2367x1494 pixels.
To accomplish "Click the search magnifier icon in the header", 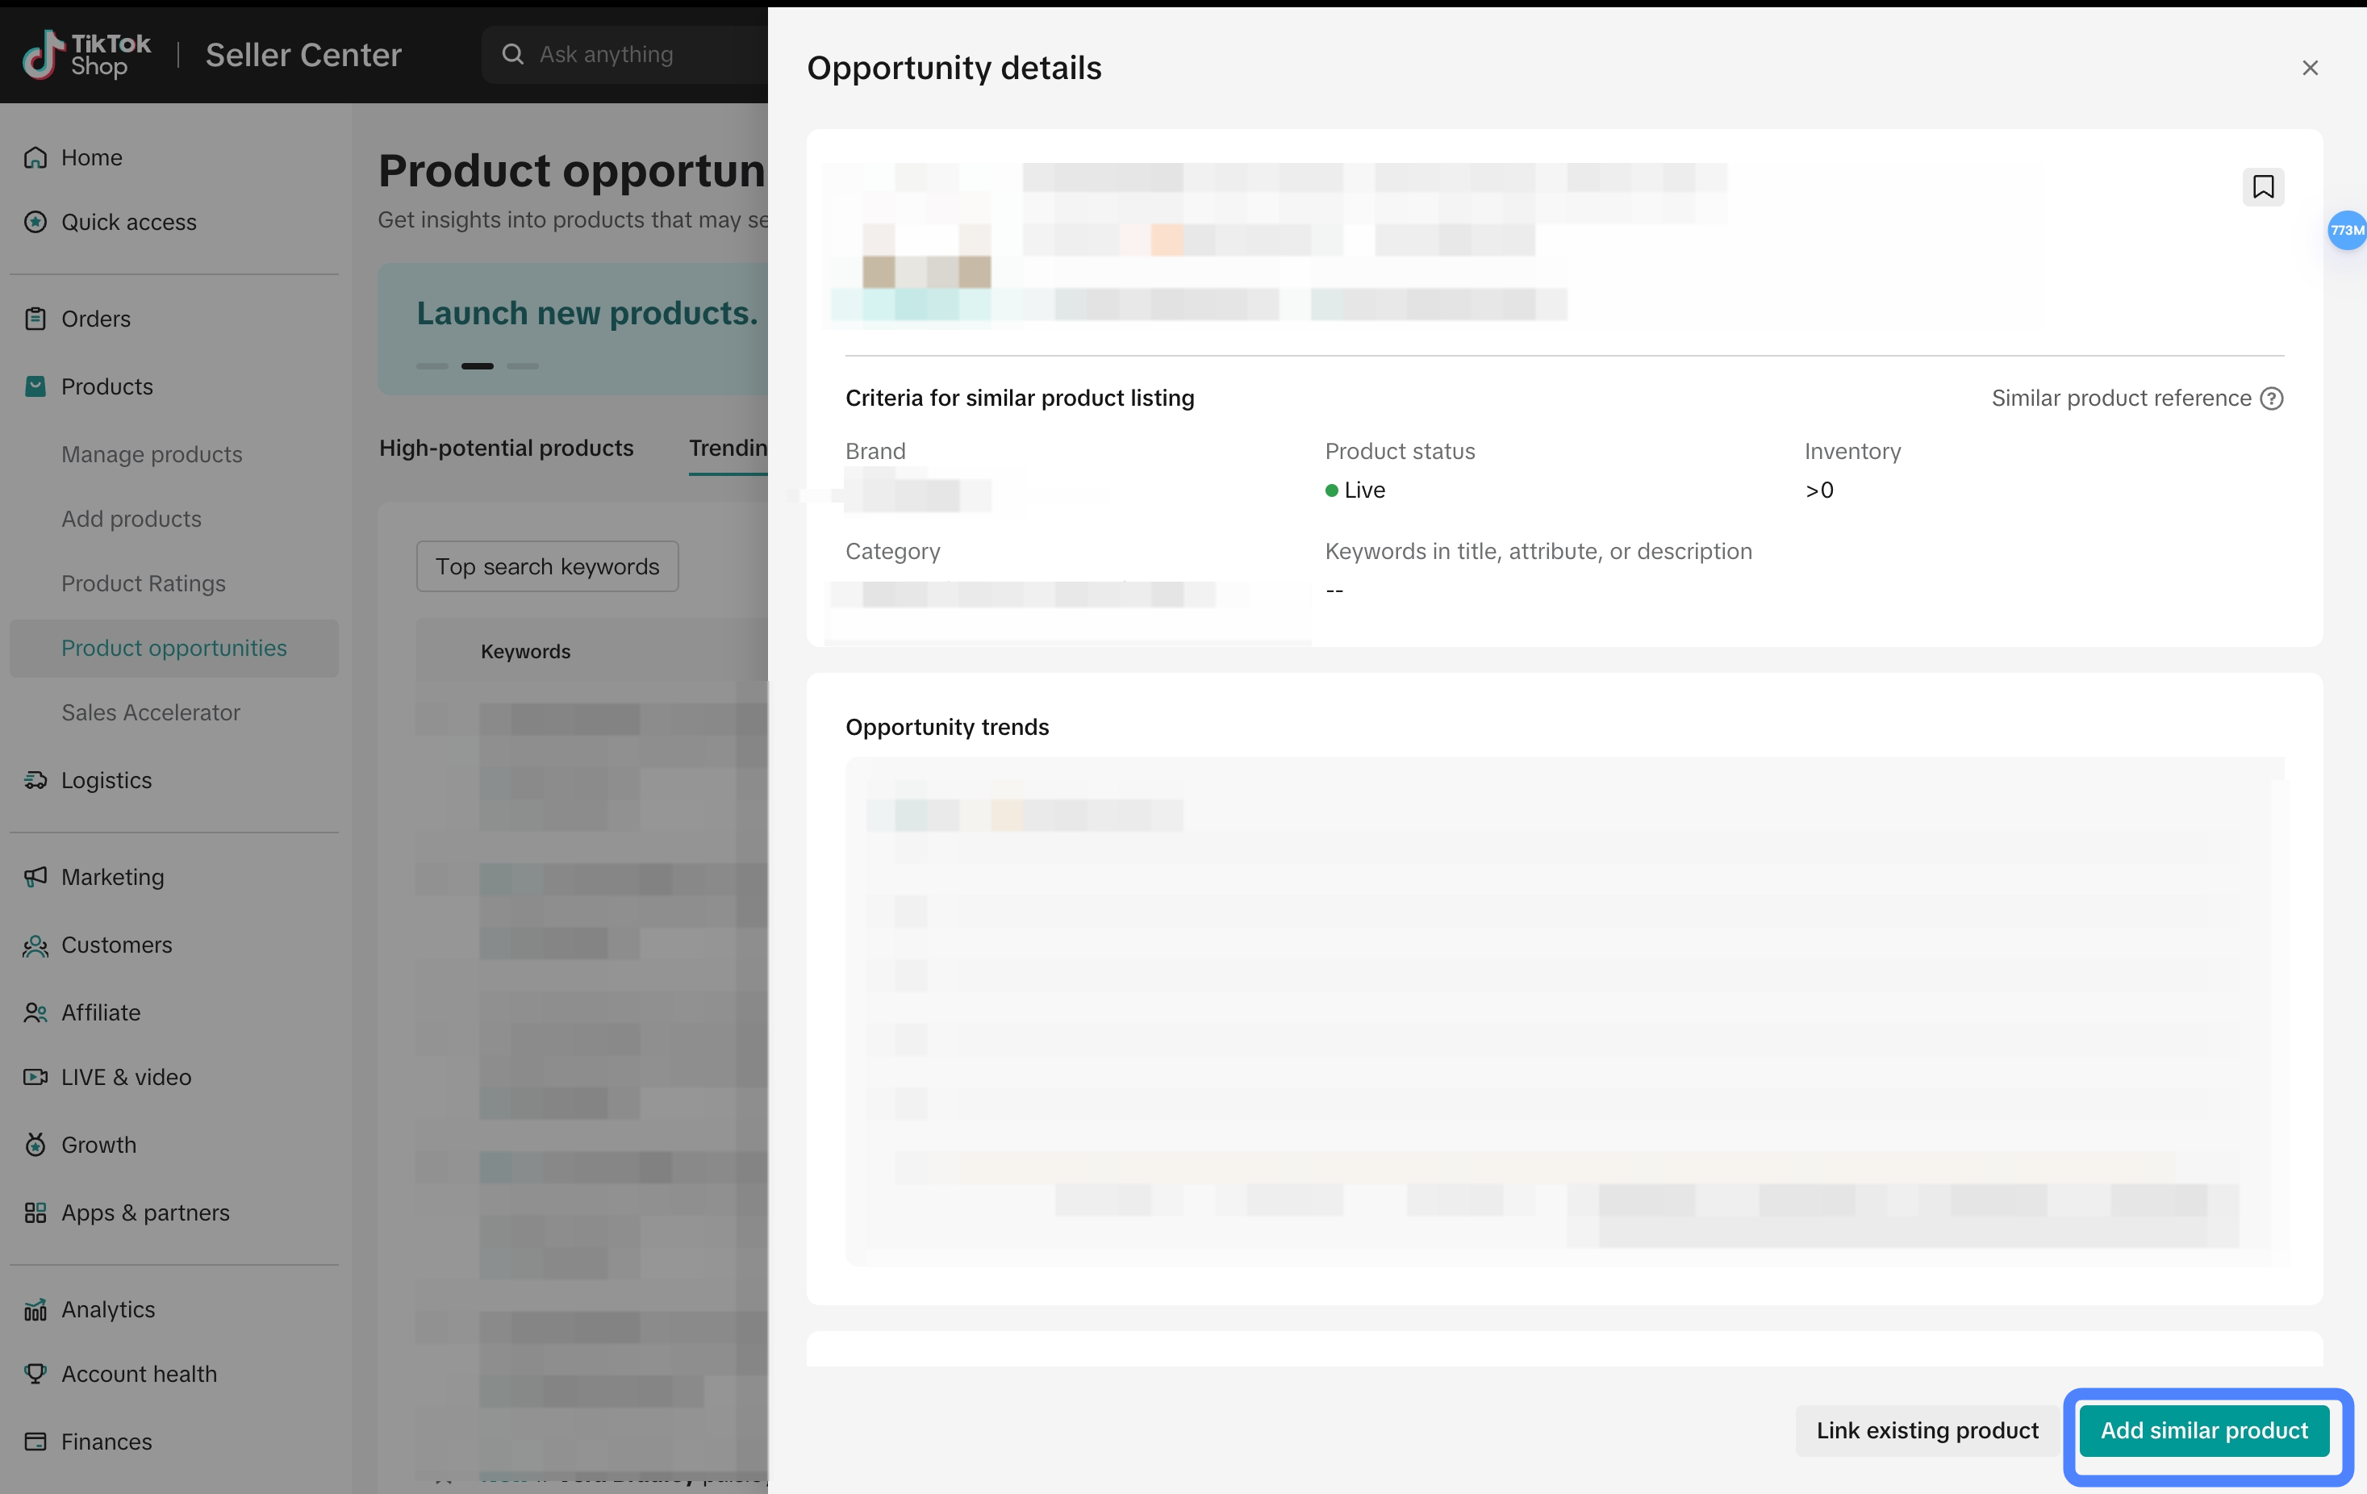I will point(512,54).
